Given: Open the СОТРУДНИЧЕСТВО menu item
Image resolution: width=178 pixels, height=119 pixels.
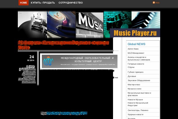Looking at the screenshot, I should (71, 3).
